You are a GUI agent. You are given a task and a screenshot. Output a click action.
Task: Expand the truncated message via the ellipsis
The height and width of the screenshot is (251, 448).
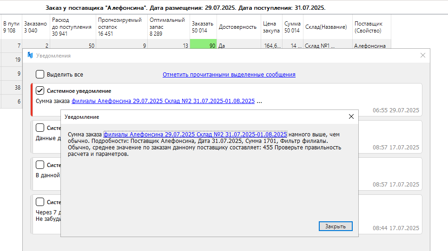[259, 101]
